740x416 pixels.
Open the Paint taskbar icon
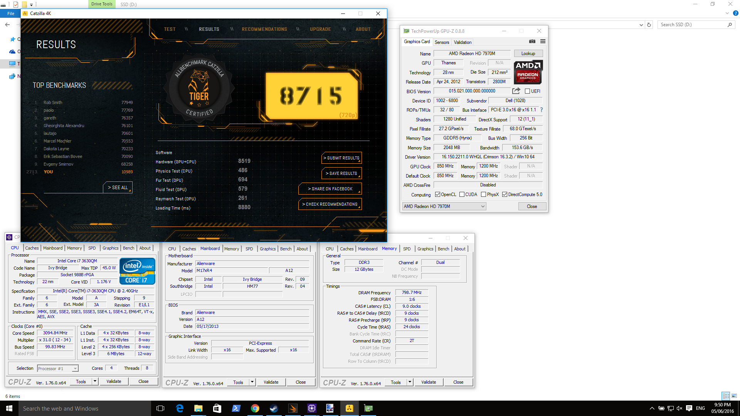point(330,408)
